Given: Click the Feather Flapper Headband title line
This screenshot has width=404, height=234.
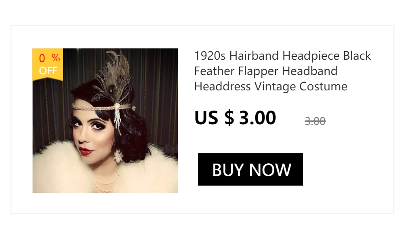Looking at the screenshot, I should click(266, 71).
